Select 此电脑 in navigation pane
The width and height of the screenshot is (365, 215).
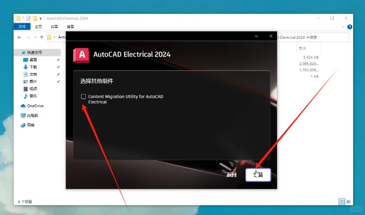click(x=33, y=115)
